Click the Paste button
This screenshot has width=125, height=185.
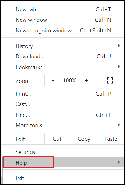[111, 139]
